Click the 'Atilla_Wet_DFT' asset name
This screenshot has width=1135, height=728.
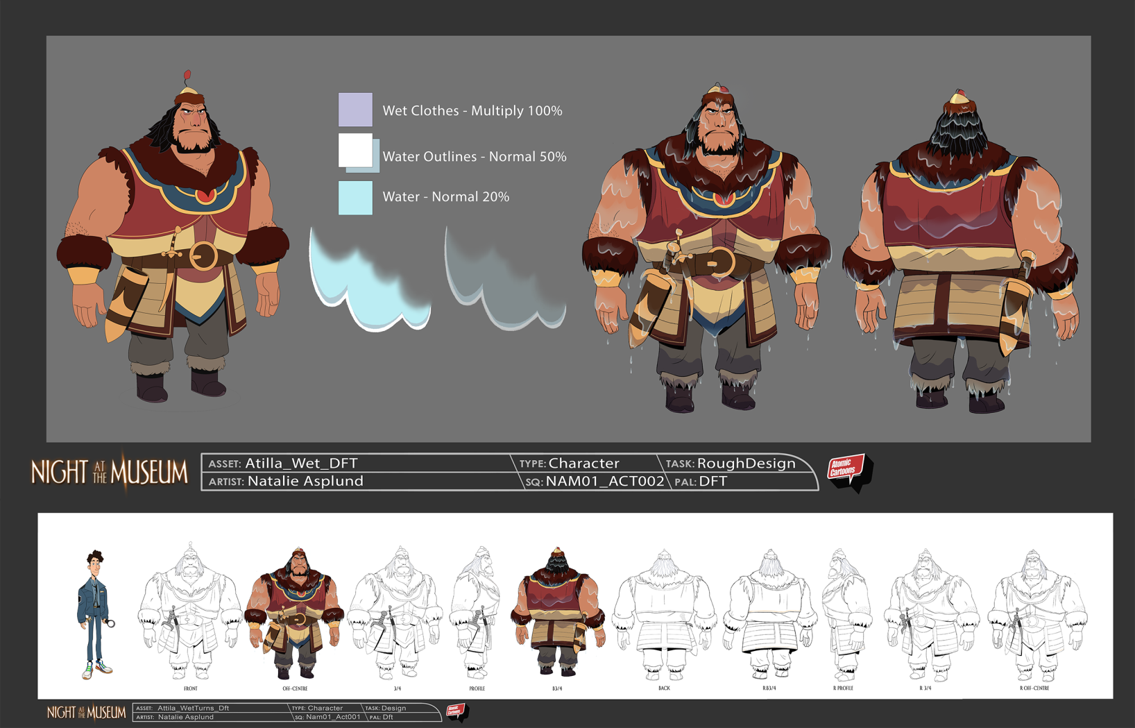[x=302, y=463]
